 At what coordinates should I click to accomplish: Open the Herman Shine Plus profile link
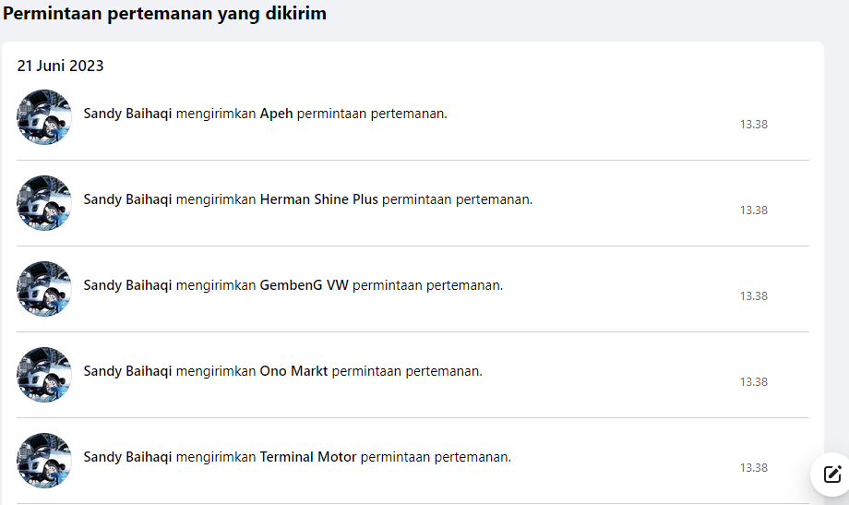click(318, 199)
